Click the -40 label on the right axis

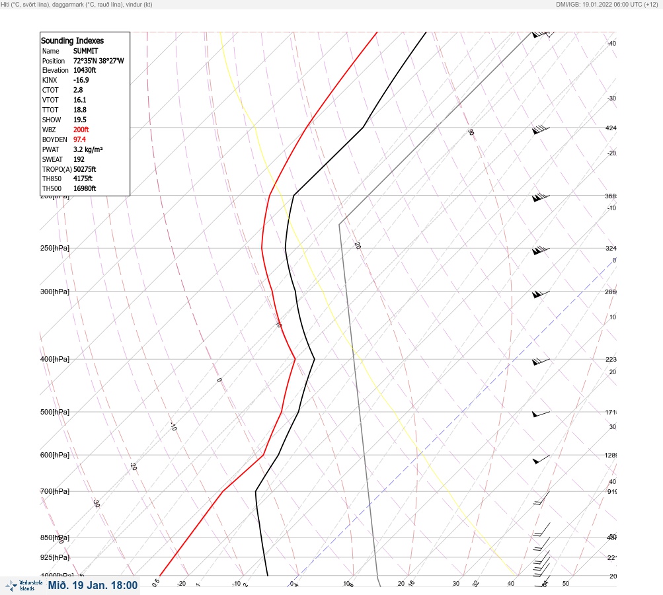click(611, 43)
